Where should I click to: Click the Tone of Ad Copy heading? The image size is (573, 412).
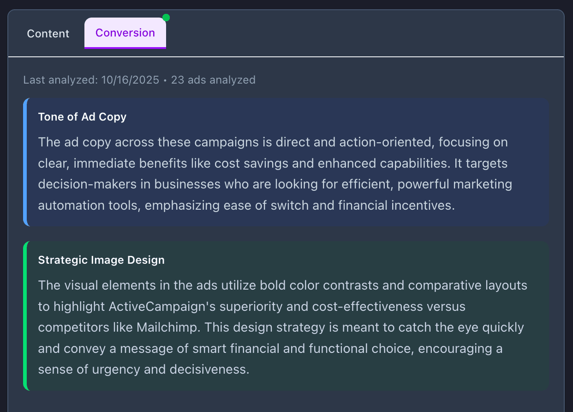click(82, 116)
